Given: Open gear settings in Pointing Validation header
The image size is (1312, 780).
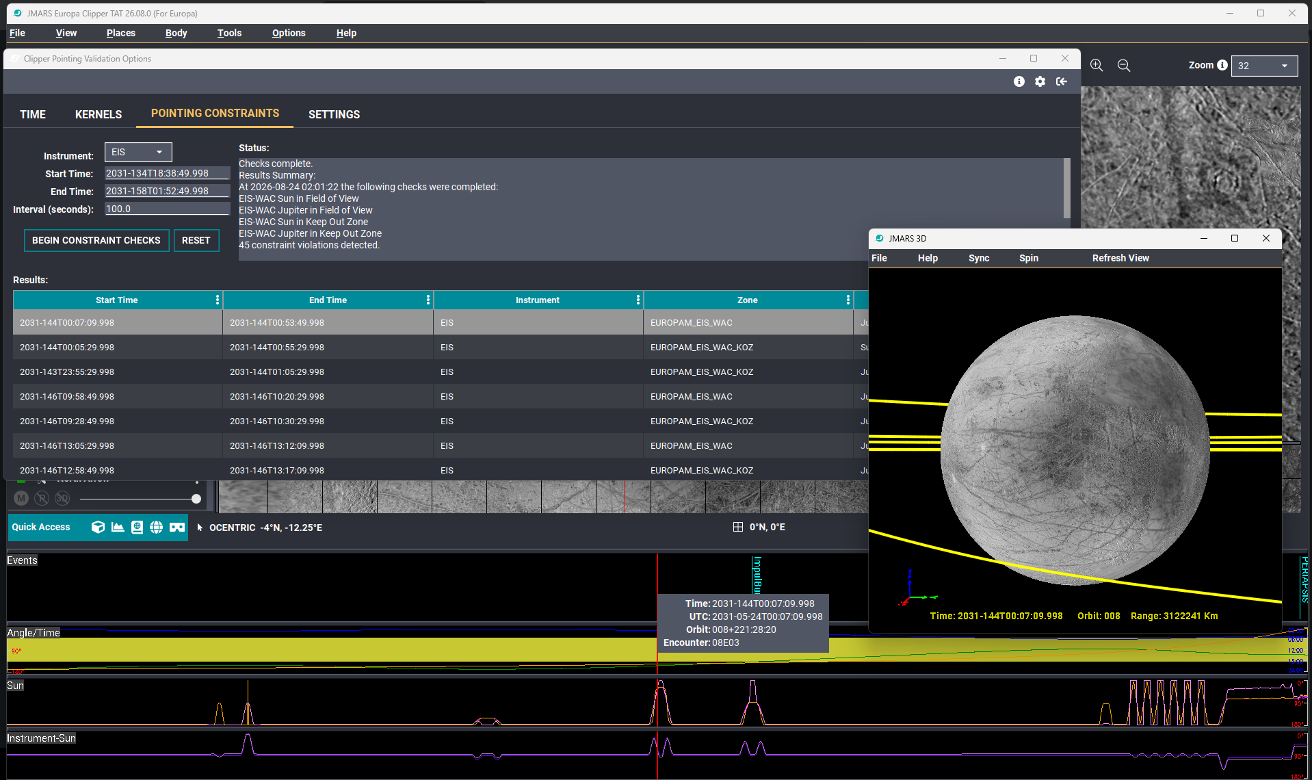Looking at the screenshot, I should tap(1040, 81).
